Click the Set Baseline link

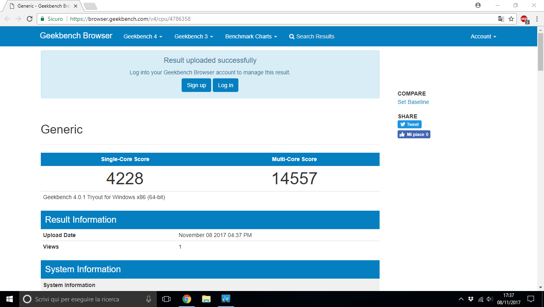click(x=413, y=102)
